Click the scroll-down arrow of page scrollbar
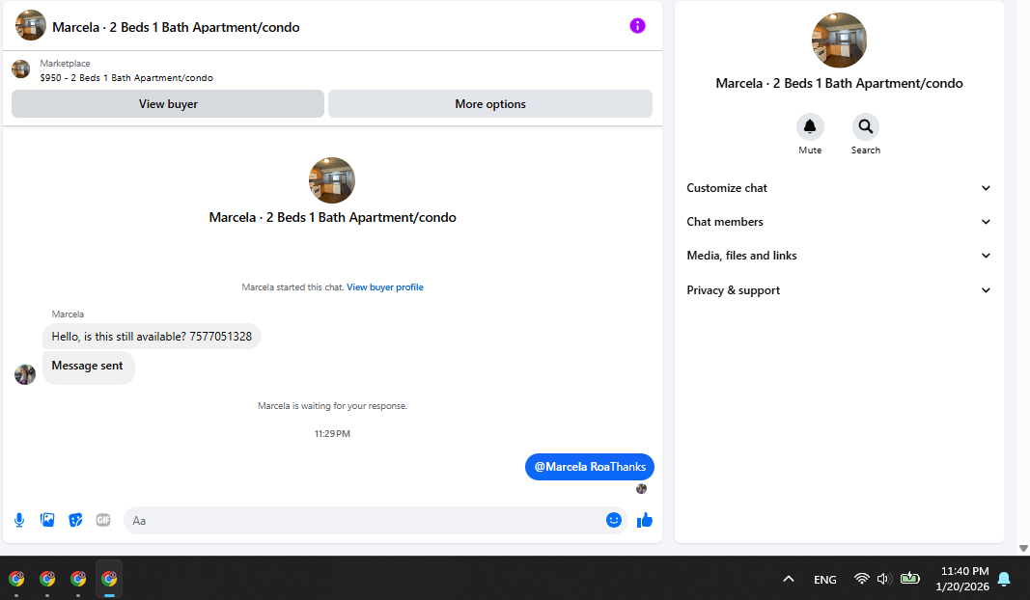Image resolution: width=1030 pixels, height=600 pixels. (1023, 548)
